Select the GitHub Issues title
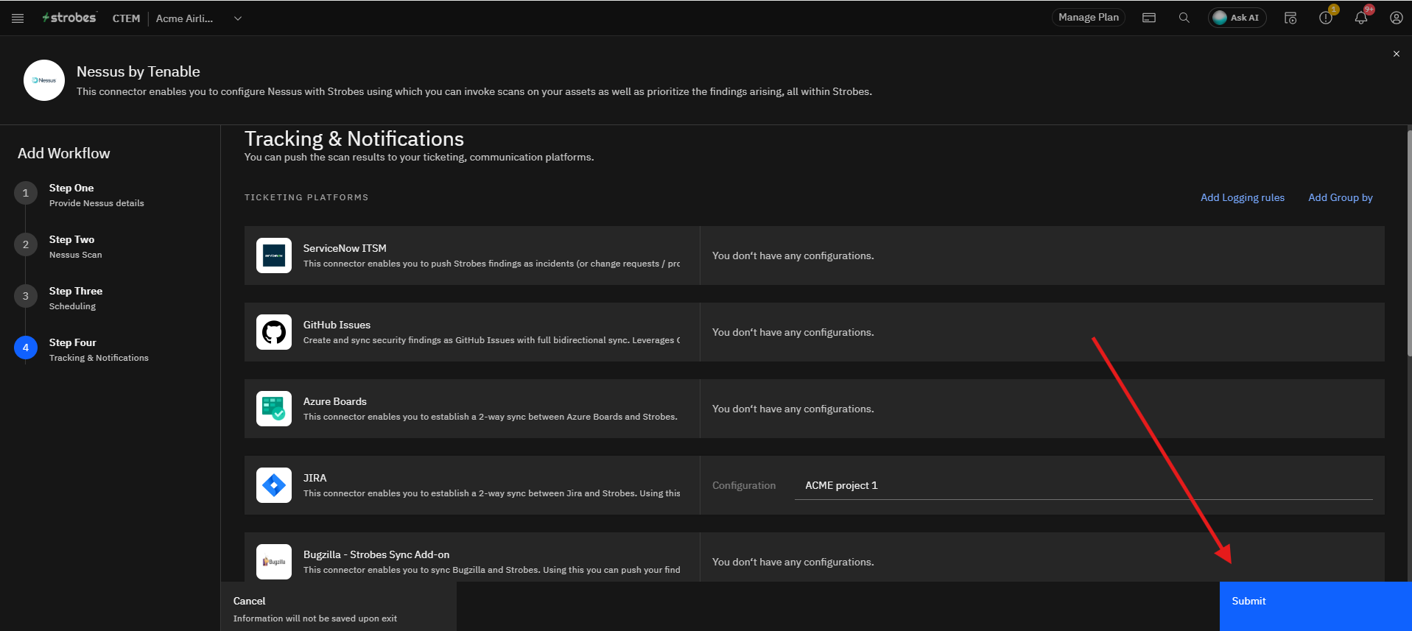 pyautogui.click(x=337, y=325)
